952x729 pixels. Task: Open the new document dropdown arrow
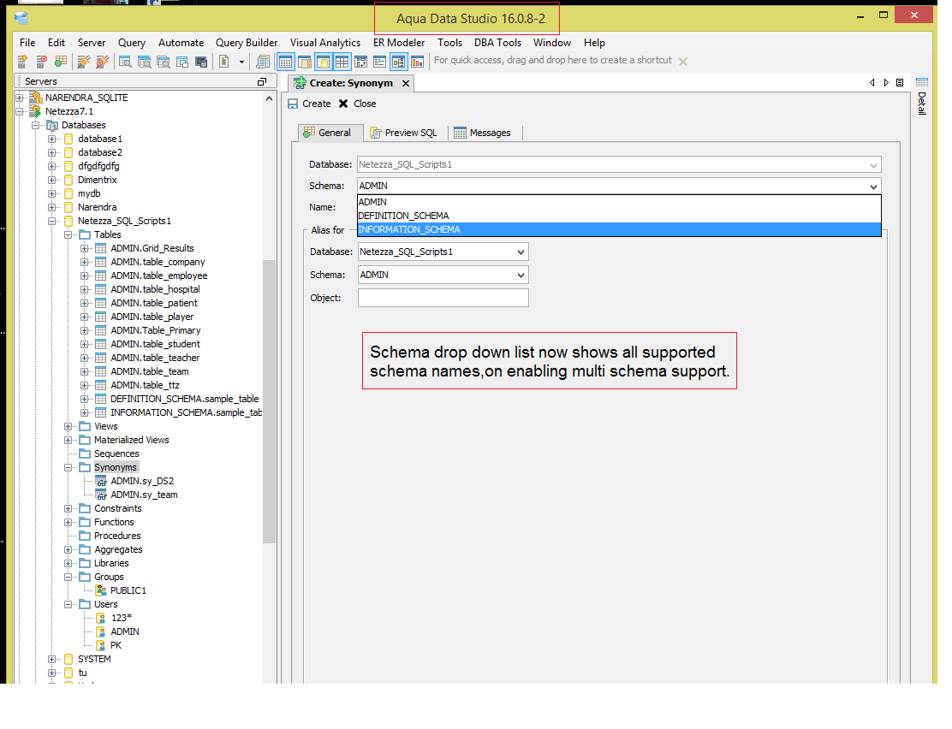pos(241,62)
